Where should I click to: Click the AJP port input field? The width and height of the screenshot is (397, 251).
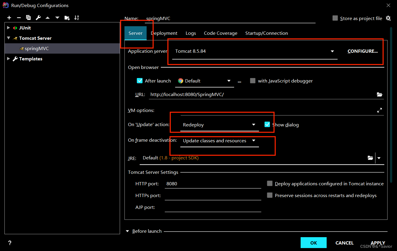click(x=213, y=207)
